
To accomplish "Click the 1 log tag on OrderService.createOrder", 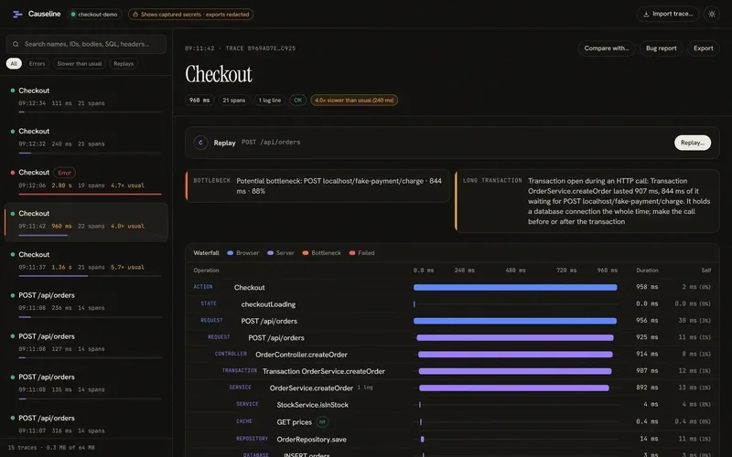I will [365, 388].
